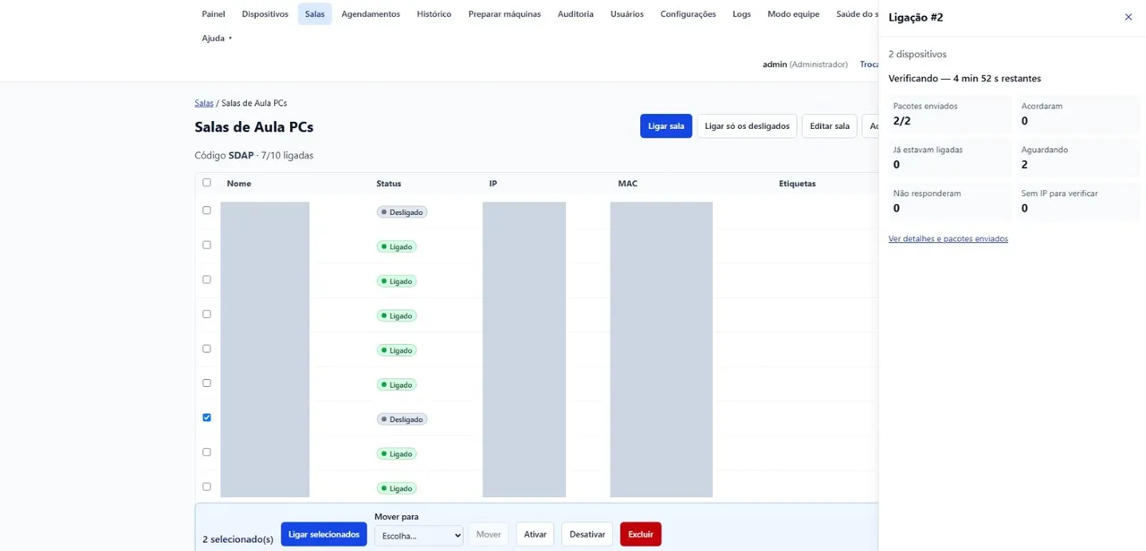Click the blue Ligar sala button
1146x551 pixels.
666,126
